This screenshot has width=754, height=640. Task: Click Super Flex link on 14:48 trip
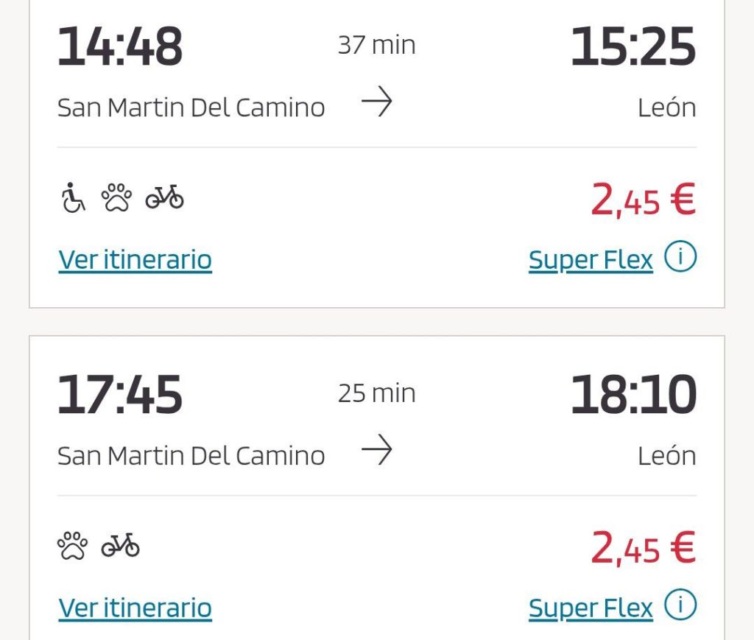(591, 260)
